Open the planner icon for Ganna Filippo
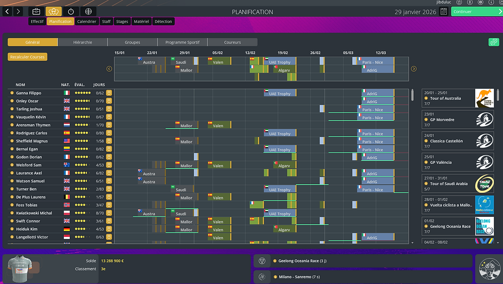This screenshot has height=284, width=503. [109, 93]
